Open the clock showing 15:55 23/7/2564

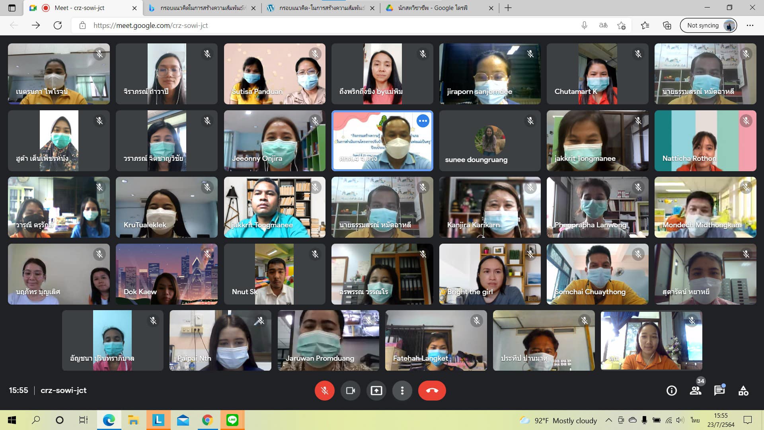pyautogui.click(x=721, y=420)
